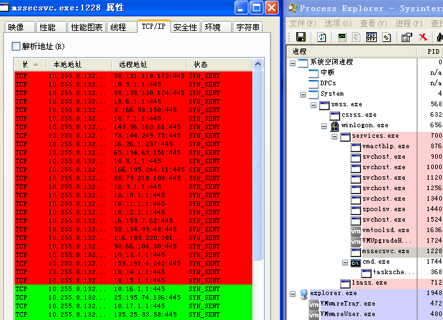Viewport: 443px width, 320px height.
Task: Click the VMwareTray.exe icon
Action: coord(314,304)
